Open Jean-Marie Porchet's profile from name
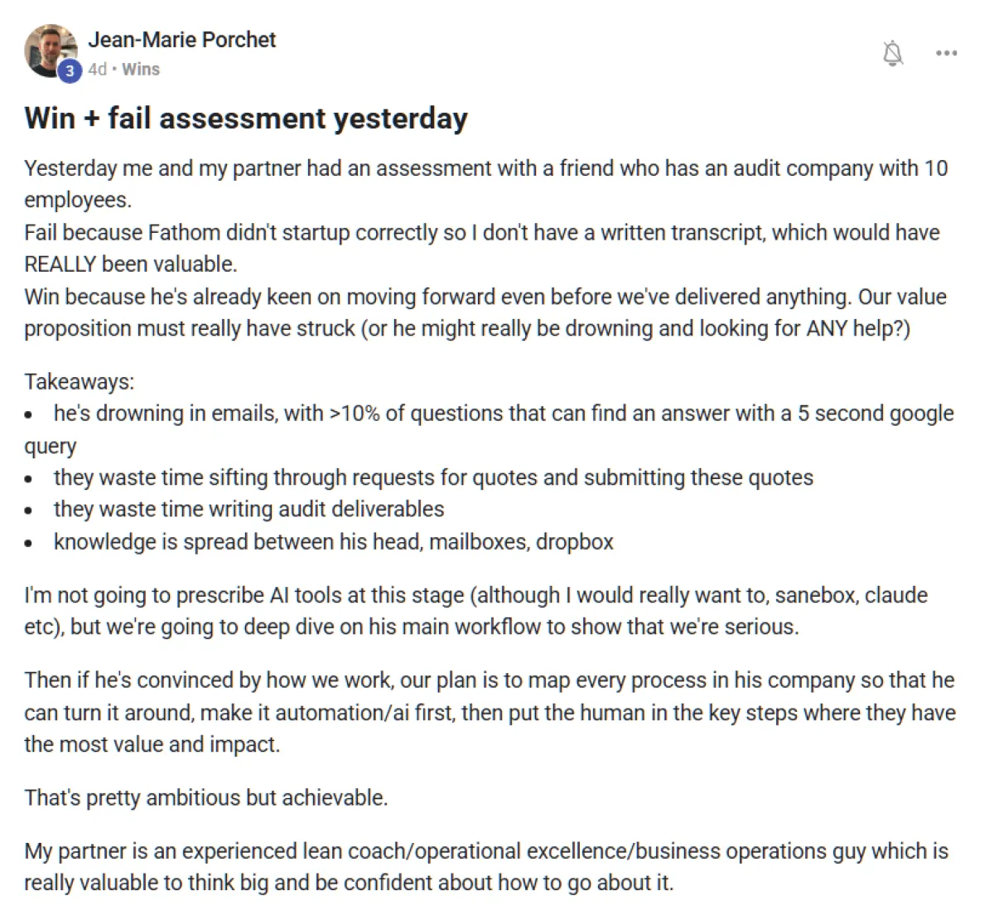Image resolution: width=994 pixels, height=920 pixels. coord(182,39)
